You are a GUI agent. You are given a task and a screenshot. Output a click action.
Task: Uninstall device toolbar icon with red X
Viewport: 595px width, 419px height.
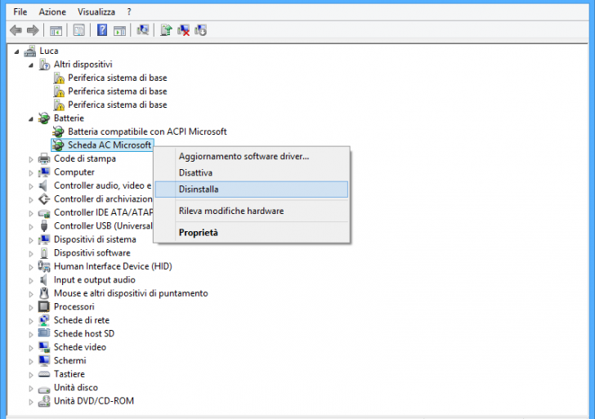point(183,30)
